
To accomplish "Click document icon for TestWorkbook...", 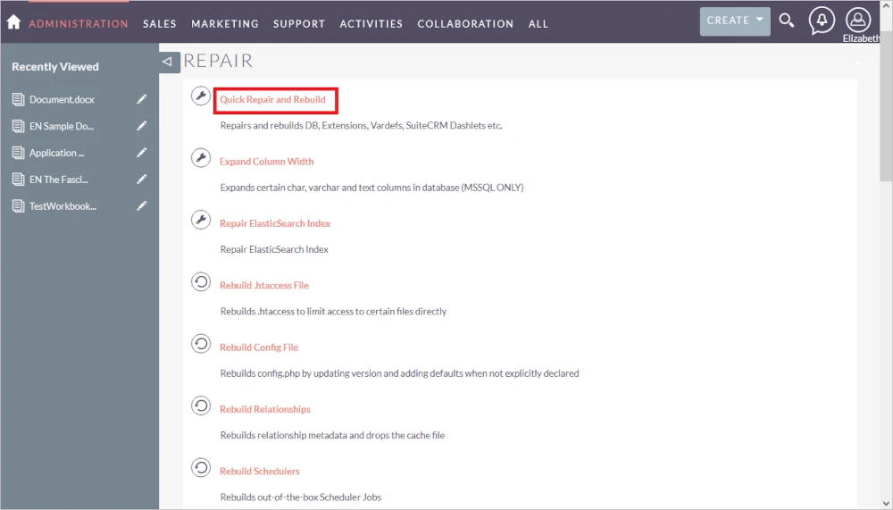I will 18,206.
